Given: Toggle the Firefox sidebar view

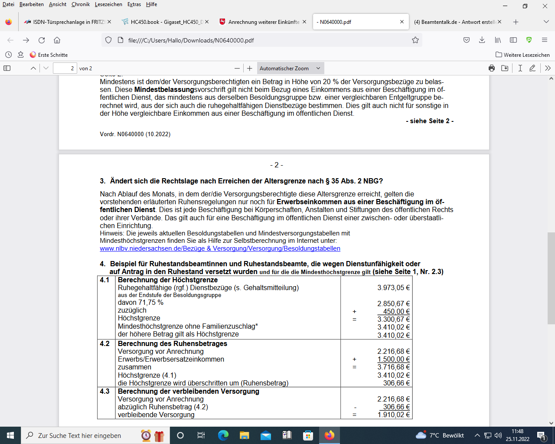Looking at the screenshot, I should tap(513, 40).
